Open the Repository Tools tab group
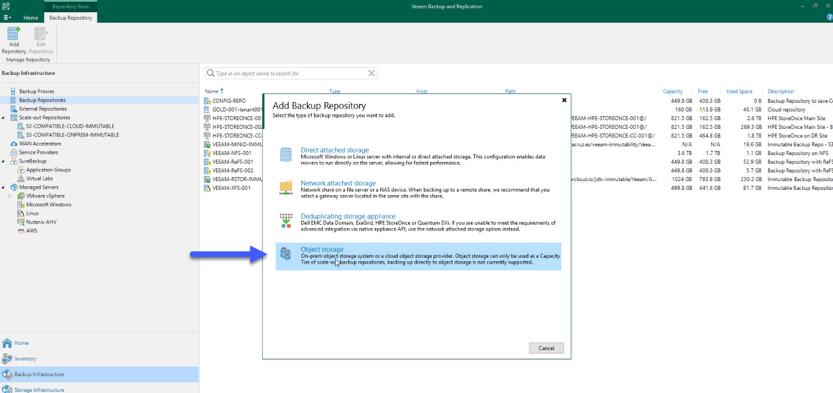This screenshot has height=393, width=833. (71, 6)
